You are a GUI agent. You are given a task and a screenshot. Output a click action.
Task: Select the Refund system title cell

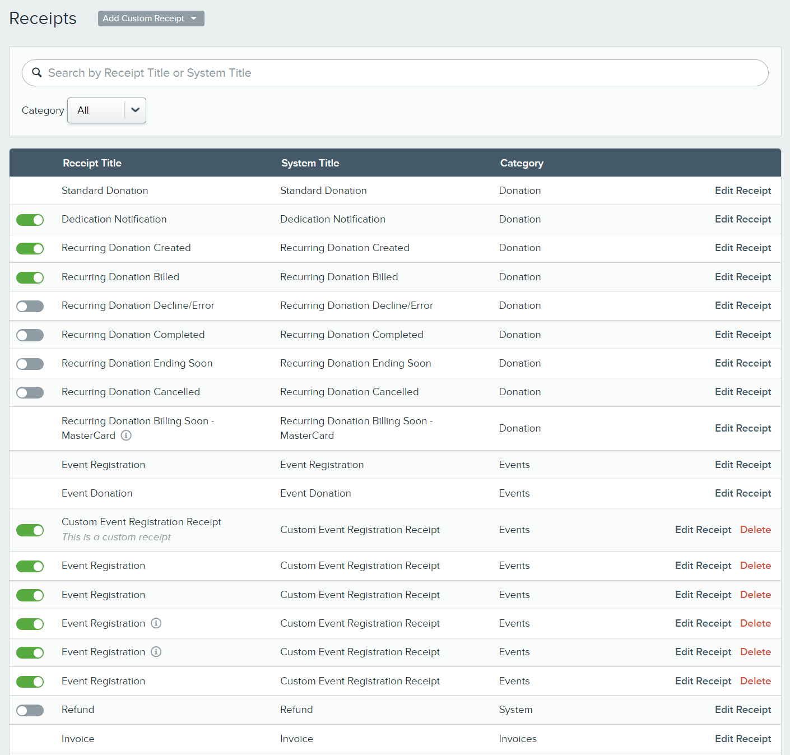pos(296,710)
